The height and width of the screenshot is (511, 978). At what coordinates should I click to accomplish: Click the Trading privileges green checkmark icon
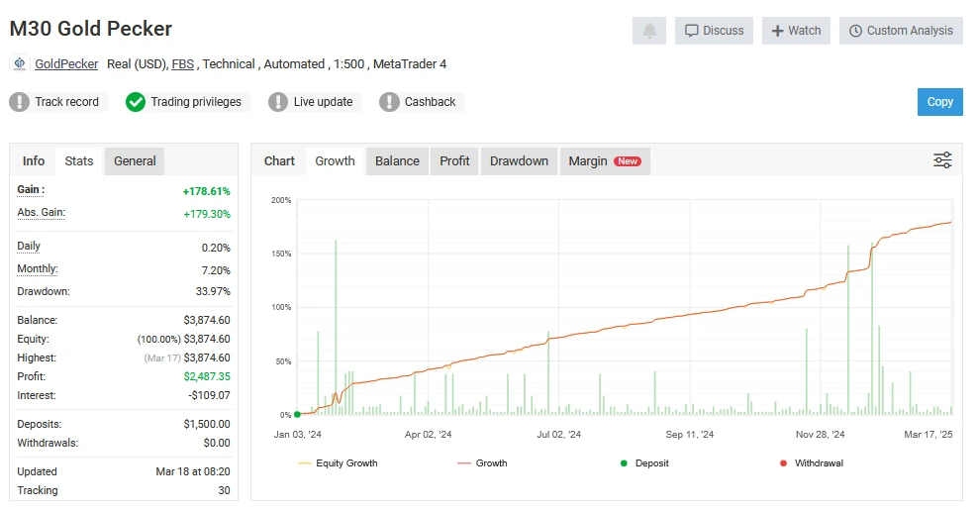pyautogui.click(x=136, y=102)
